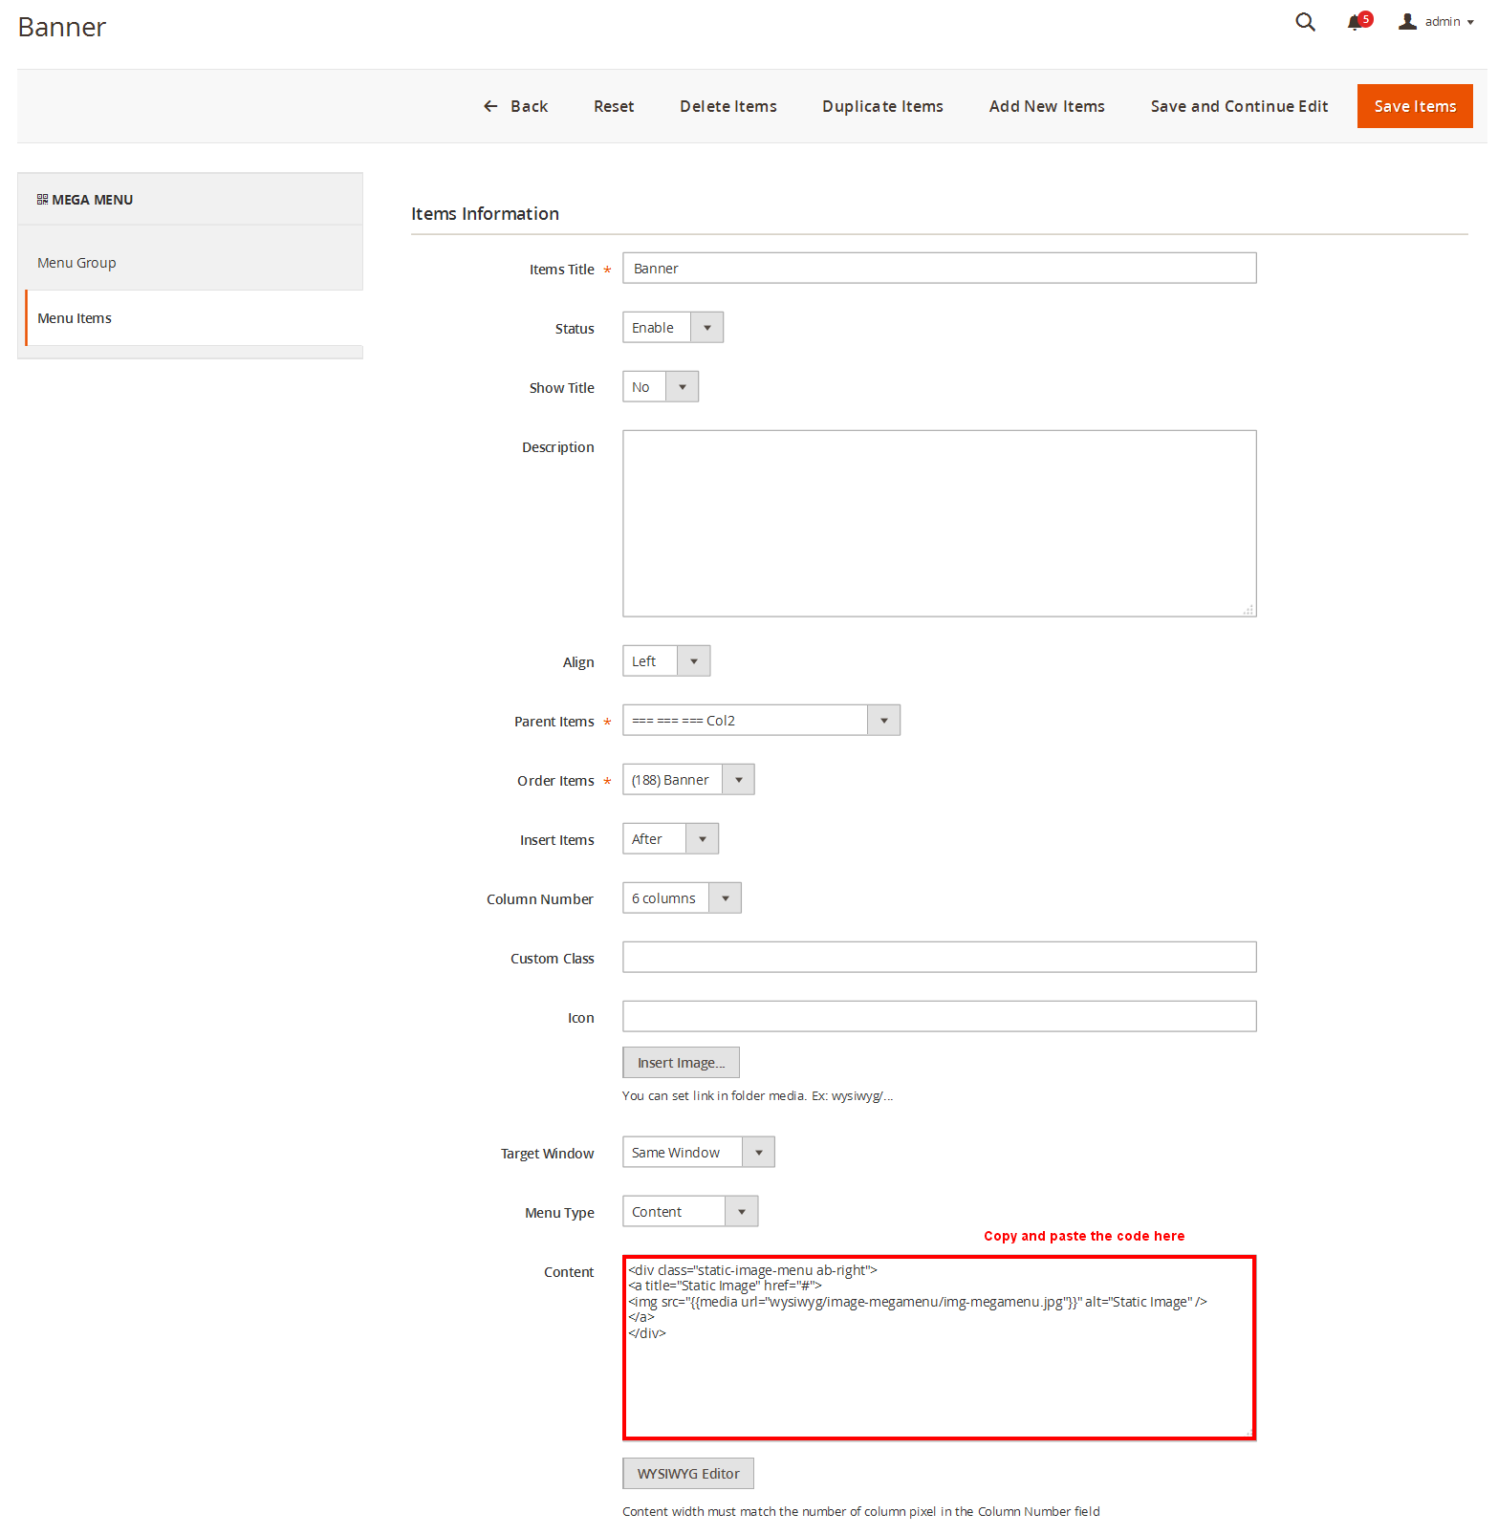Click the MEGA MENU header
This screenshot has width=1498, height=1535.
[x=190, y=200]
